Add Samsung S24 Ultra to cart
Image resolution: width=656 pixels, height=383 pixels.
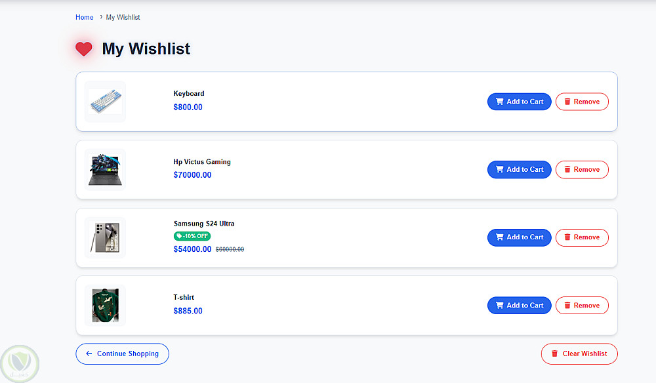pos(519,237)
